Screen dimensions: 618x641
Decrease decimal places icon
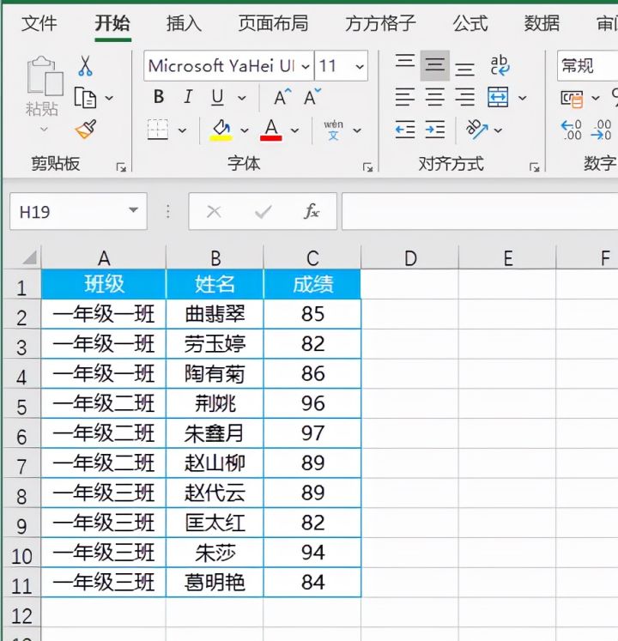(x=601, y=130)
